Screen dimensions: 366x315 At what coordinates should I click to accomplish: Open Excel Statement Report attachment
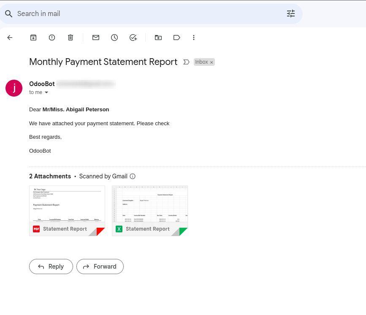click(150, 211)
